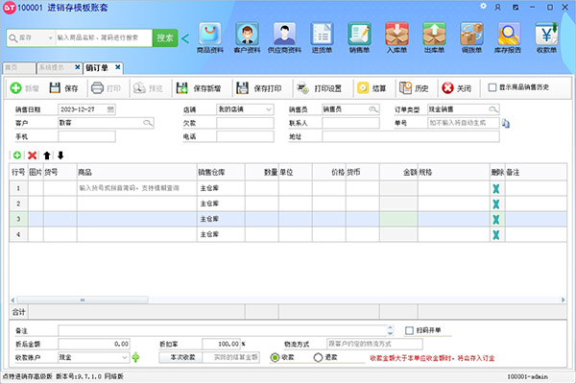Close the 销订单 tab

[118, 67]
